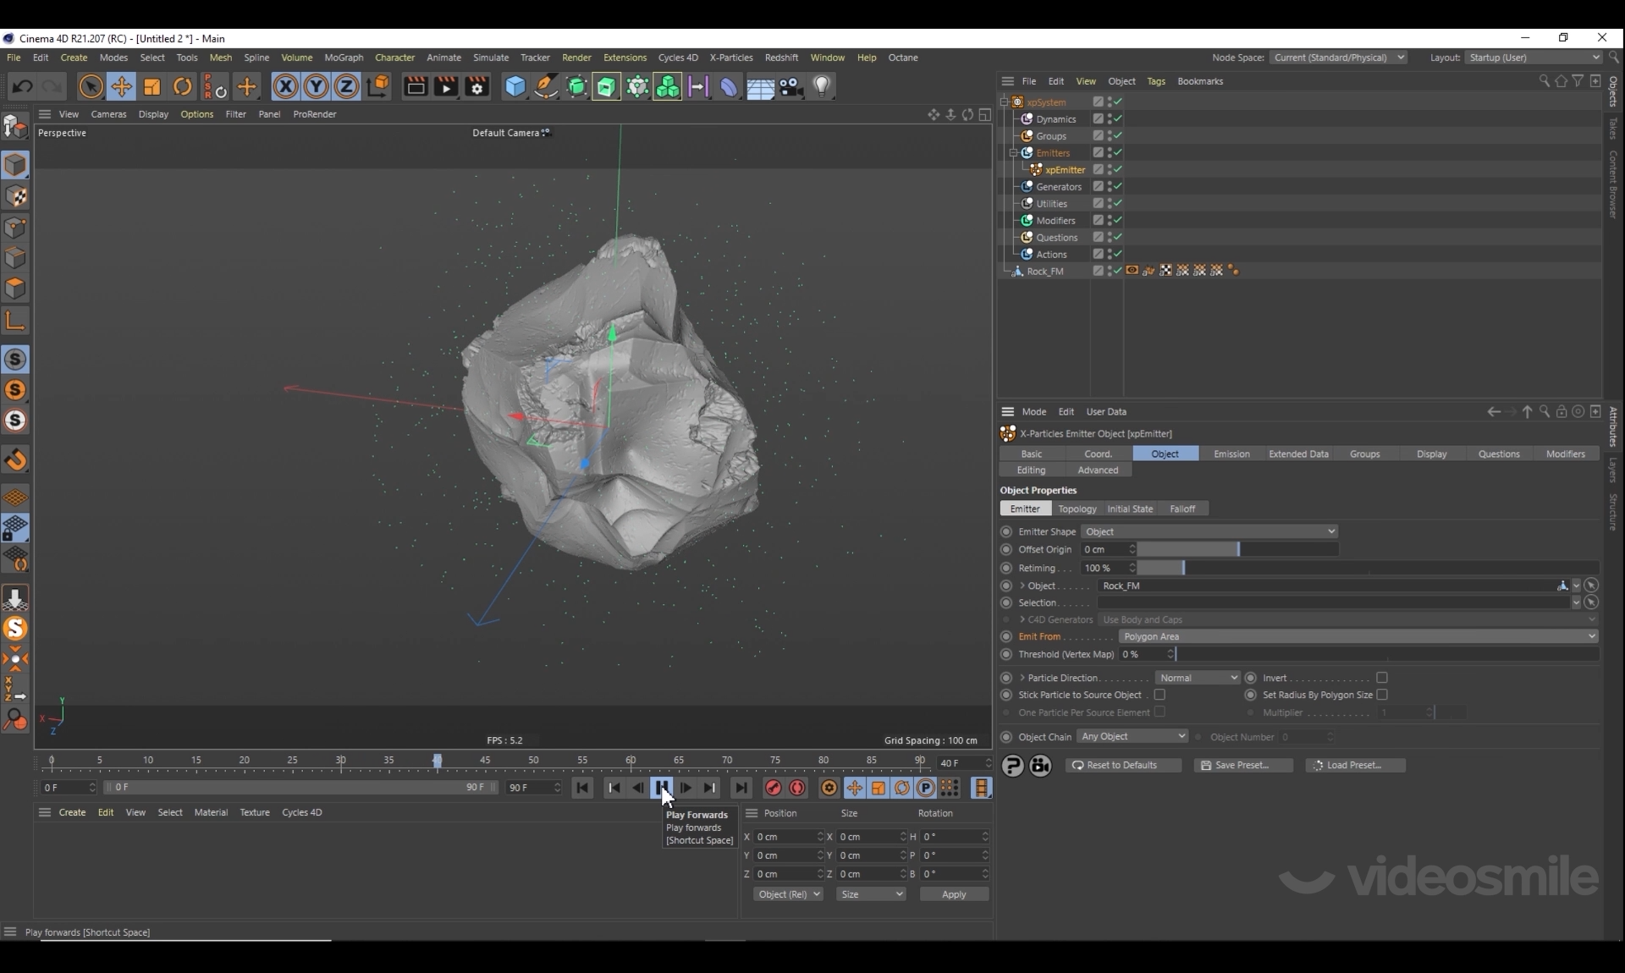Enable the Invert checkbox
Screen dimensions: 1625x973
[x=1381, y=678]
